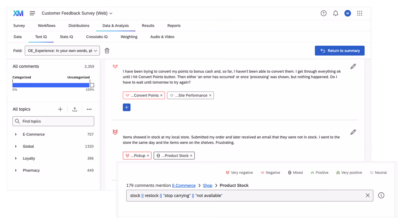Follow the Shop breadcrumb link

point(208,185)
